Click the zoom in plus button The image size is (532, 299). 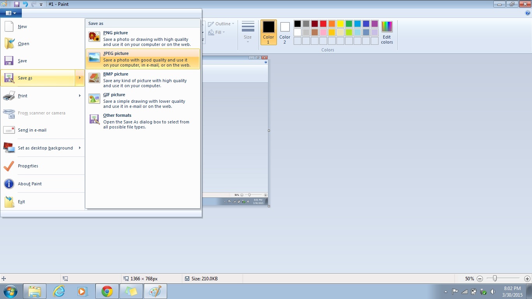coord(527,279)
